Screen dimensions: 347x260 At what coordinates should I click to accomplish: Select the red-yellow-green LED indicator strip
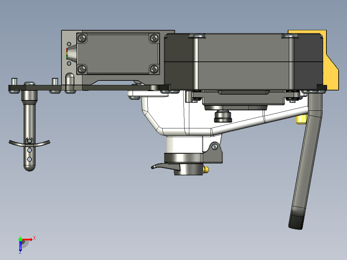(x=67, y=53)
